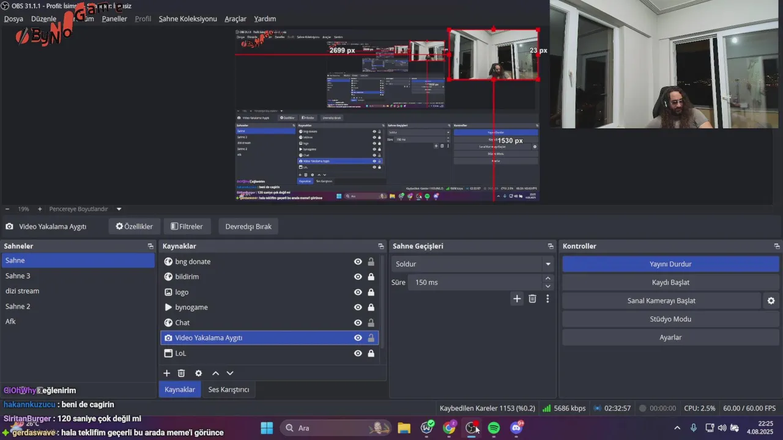Screen dimensions: 783x440
Task: Undock the Sahne Geçişleri panel
Action: pos(551,246)
